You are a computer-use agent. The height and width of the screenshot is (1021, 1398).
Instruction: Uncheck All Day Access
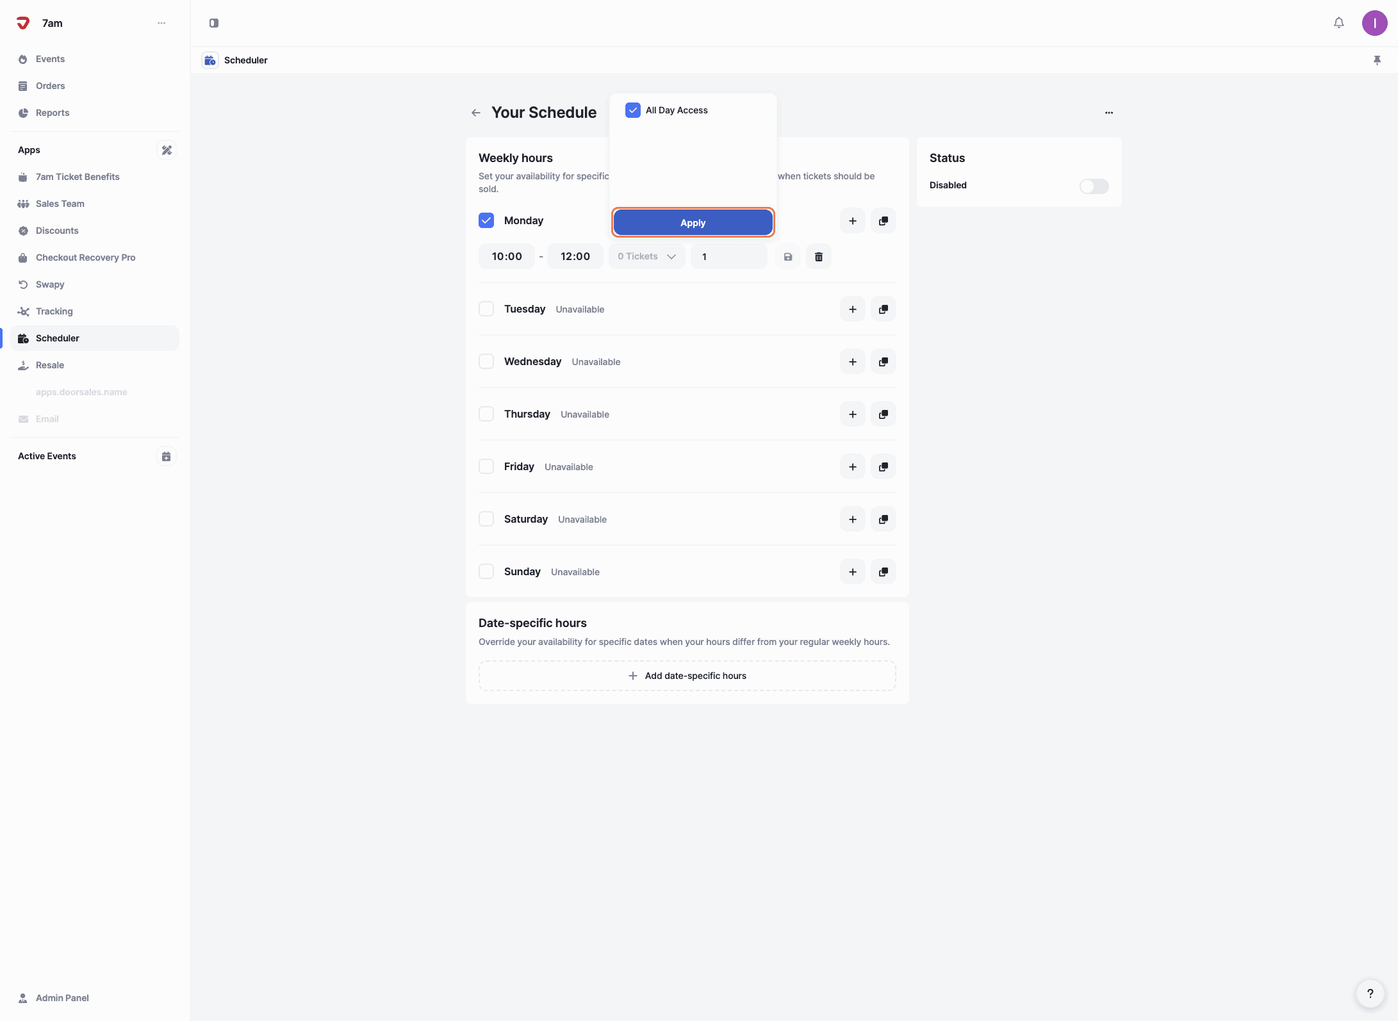pos(632,110)
